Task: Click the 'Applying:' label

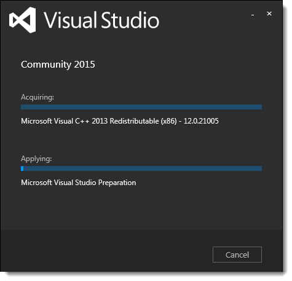Action: click(36, 159)
